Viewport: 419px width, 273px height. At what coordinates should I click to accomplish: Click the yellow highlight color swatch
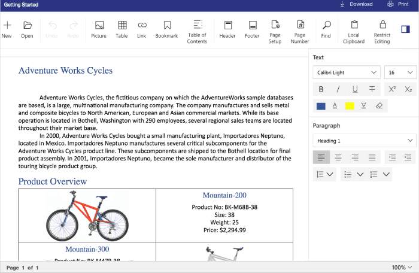pos(350,106)
